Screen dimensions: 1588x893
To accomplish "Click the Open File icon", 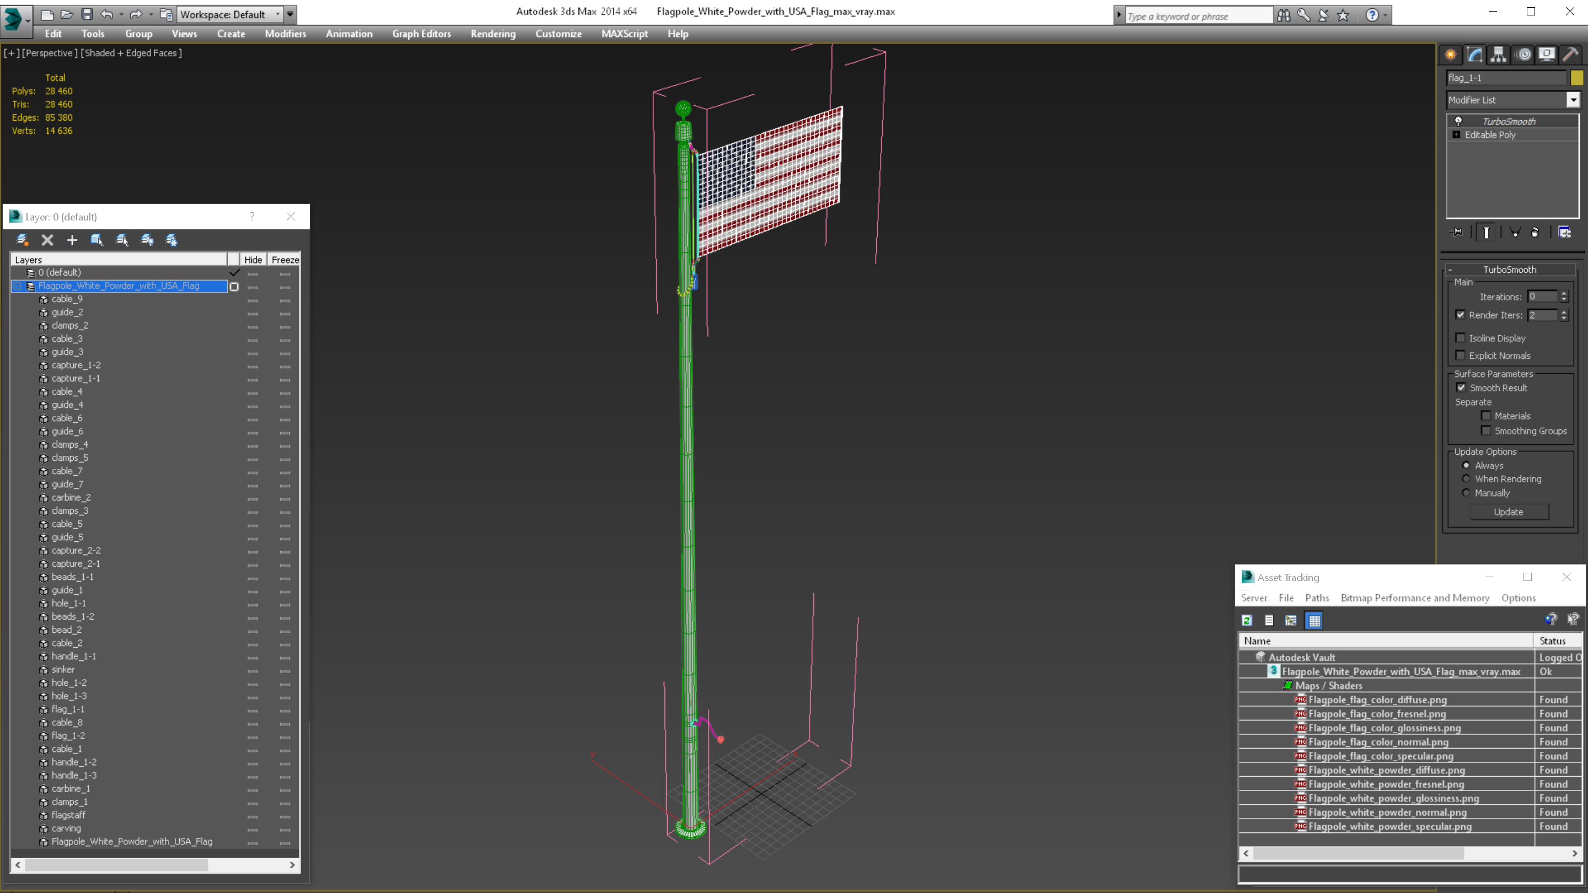I will click(x=67, y=14).
